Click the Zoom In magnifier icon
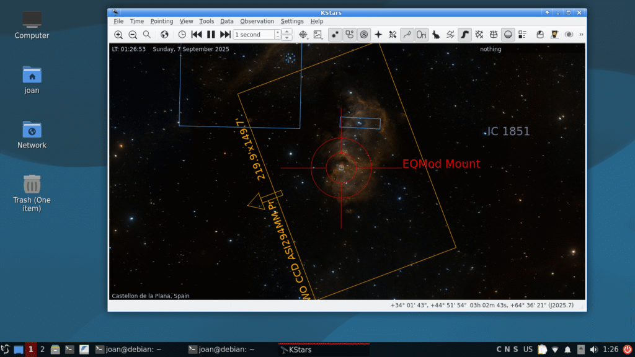Screen dimensions: 635x357 118,35
